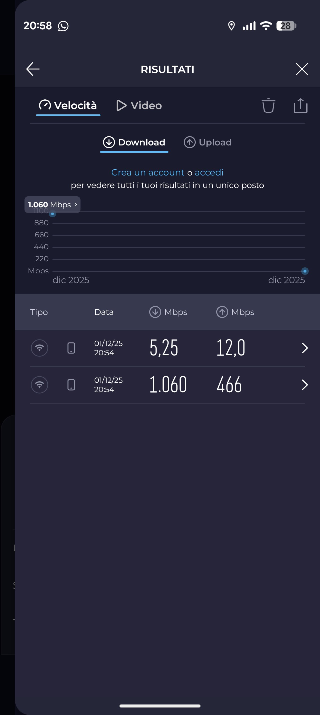Tap phone device icon on 5,25 row
Image resolution: width=320 pixels, height=715 pixels.
tap(71, 348)
